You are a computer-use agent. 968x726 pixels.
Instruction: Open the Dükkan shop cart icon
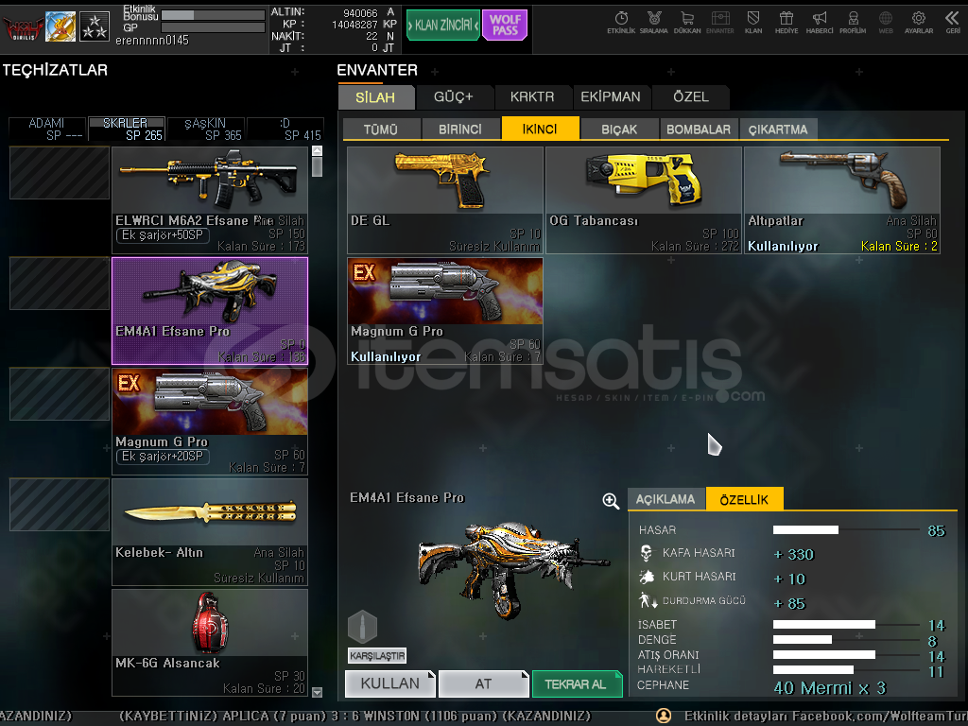point(687,23)
